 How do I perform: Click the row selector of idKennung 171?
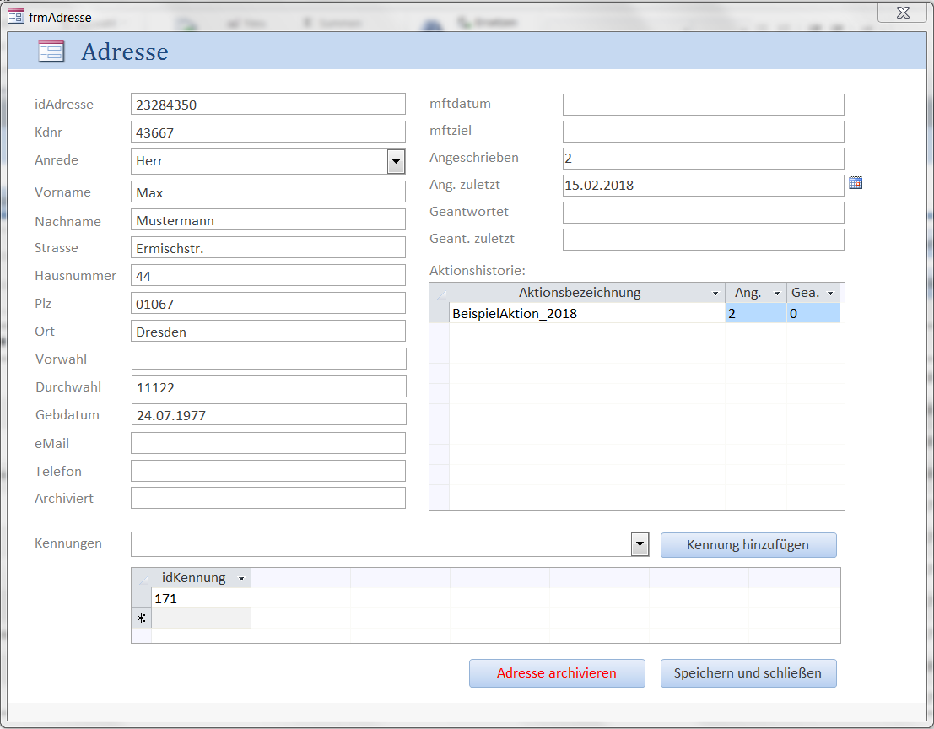click(141, 598)
